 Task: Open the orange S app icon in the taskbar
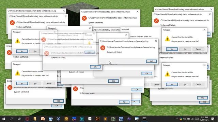[x=105, y=119]
